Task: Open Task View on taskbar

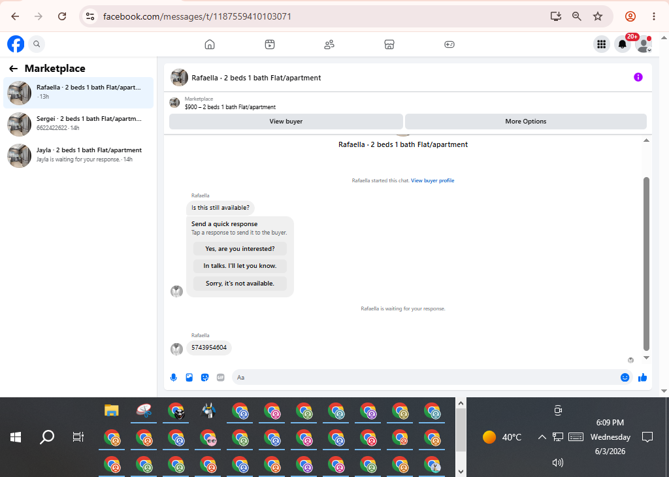Action: click(x=78, y=437)
